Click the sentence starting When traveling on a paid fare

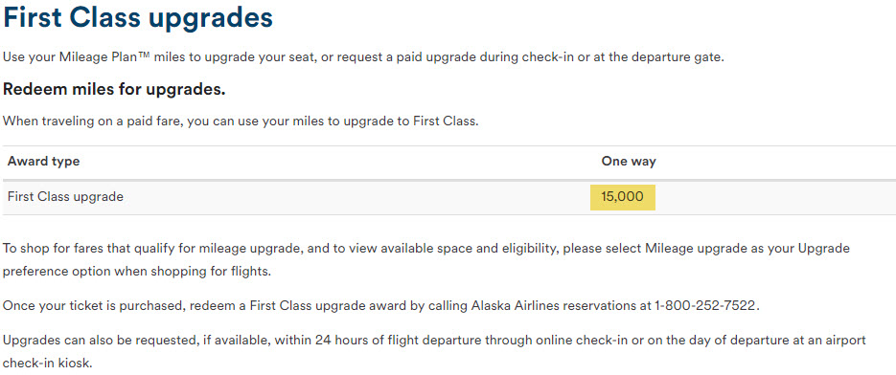[x=240, y=121]
